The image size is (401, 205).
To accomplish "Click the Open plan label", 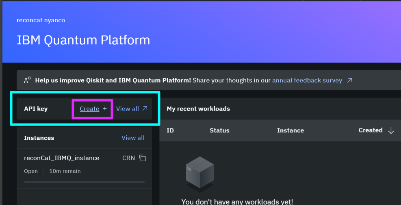I will pos(31,171).
